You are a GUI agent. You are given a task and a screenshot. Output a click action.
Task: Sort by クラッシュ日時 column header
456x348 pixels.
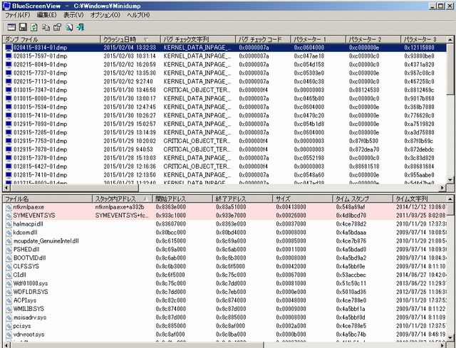point(130,39)
